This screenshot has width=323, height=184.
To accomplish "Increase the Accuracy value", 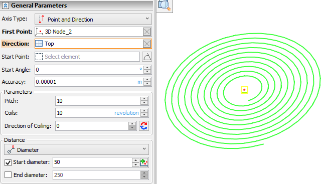I will pyautogui.click(x=147, y=80).
